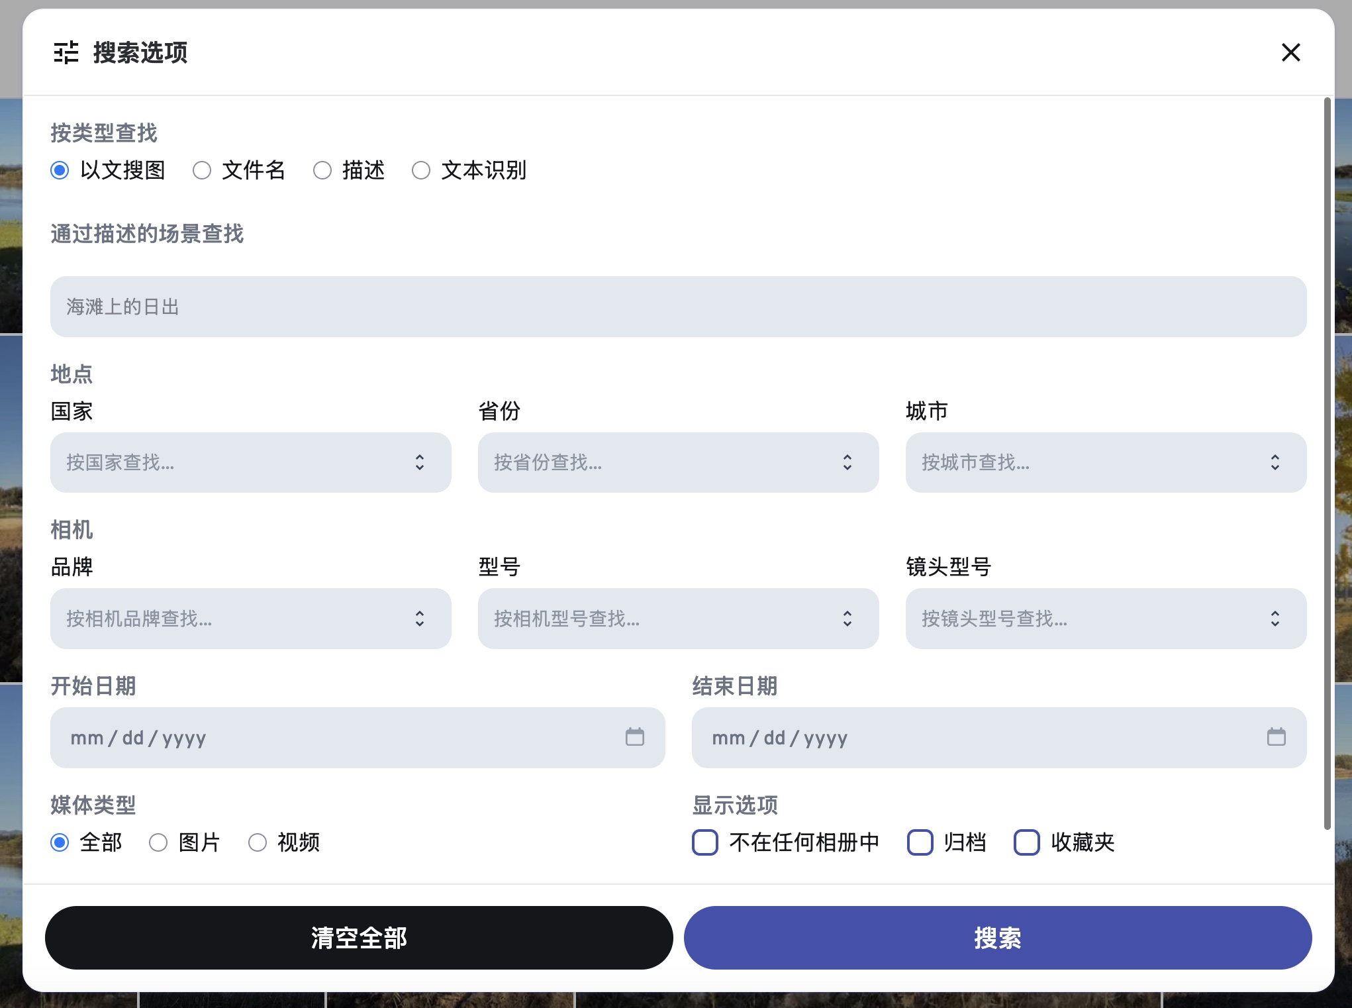1352x1008 pixels.
Task: Open the 结束日期 calendar picker icon
Action: [1276, 737]
